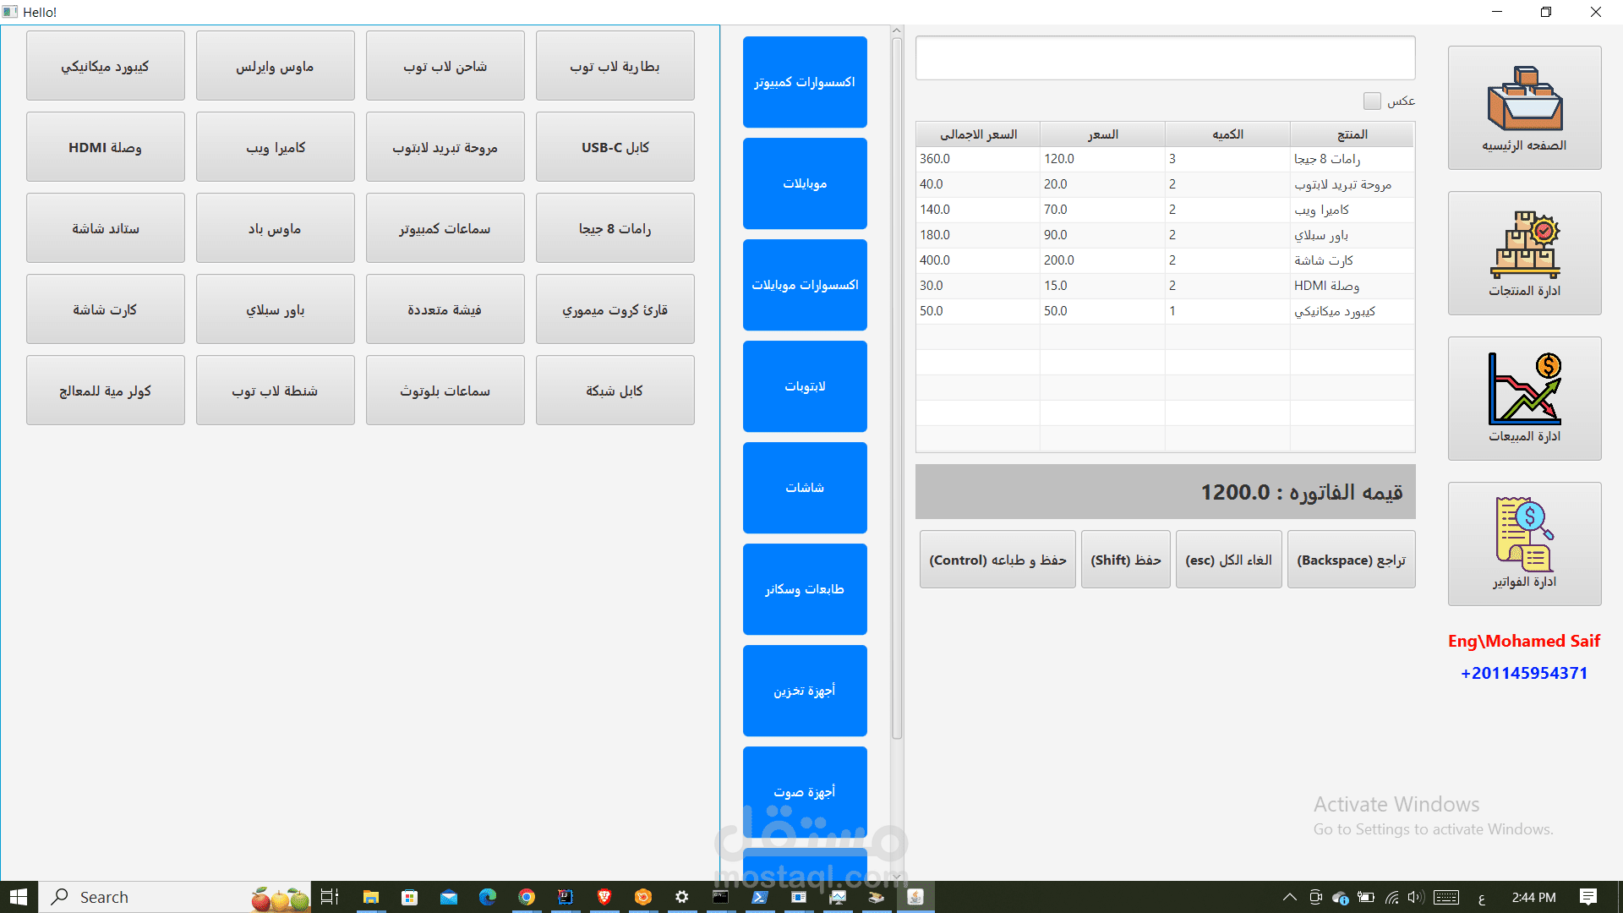Add فيشة متعددة product
This screenshot has height=913, width=1623.
[445, 309]
